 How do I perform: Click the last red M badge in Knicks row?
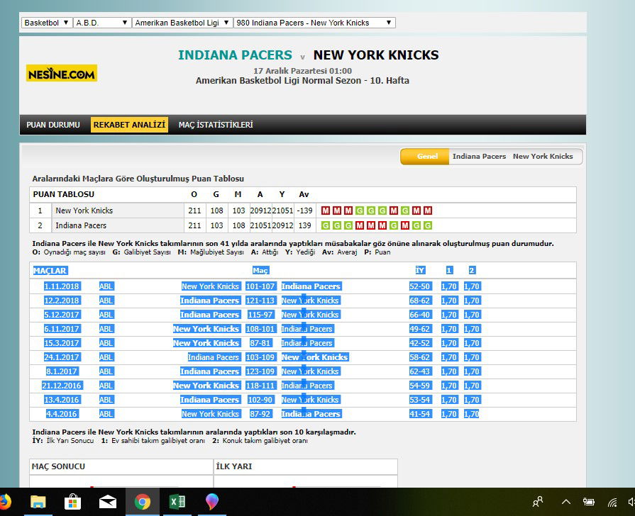428,211
